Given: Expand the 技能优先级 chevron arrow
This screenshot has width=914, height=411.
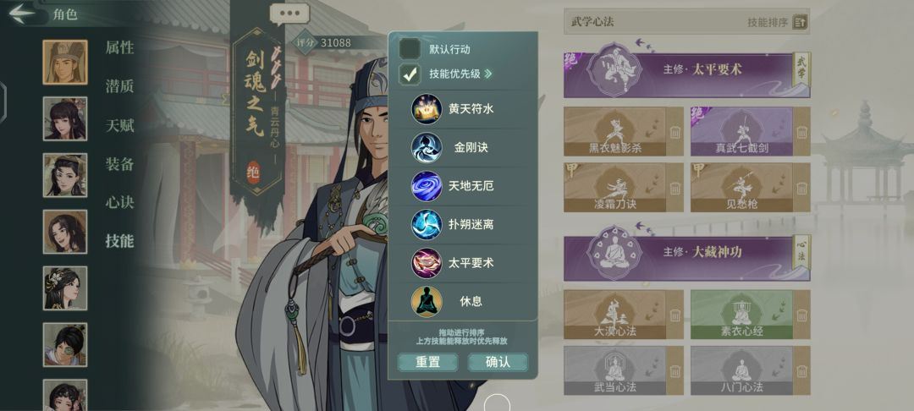Looking at the screenshot, I should 488,74.
